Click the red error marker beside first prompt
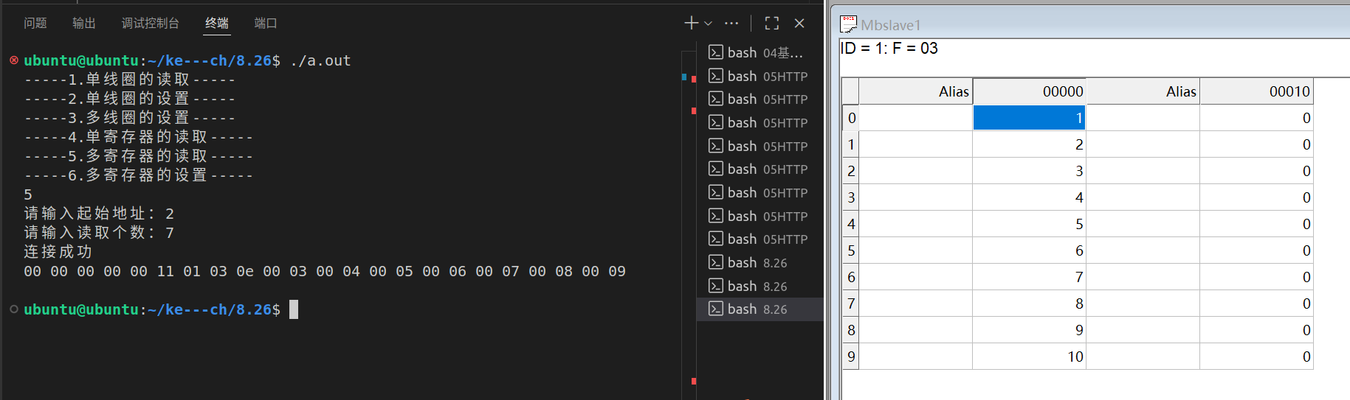This screenshot has height=400, width=1350. [14, 60]
